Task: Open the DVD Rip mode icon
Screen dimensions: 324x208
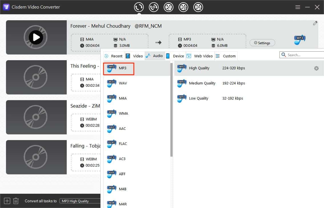Action: click(x=154, y=7)
